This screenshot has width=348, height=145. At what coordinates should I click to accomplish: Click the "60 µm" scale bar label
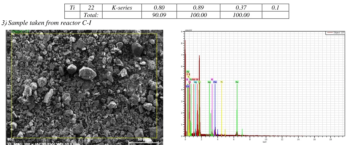pyautogui.click(x=143, y=140)
